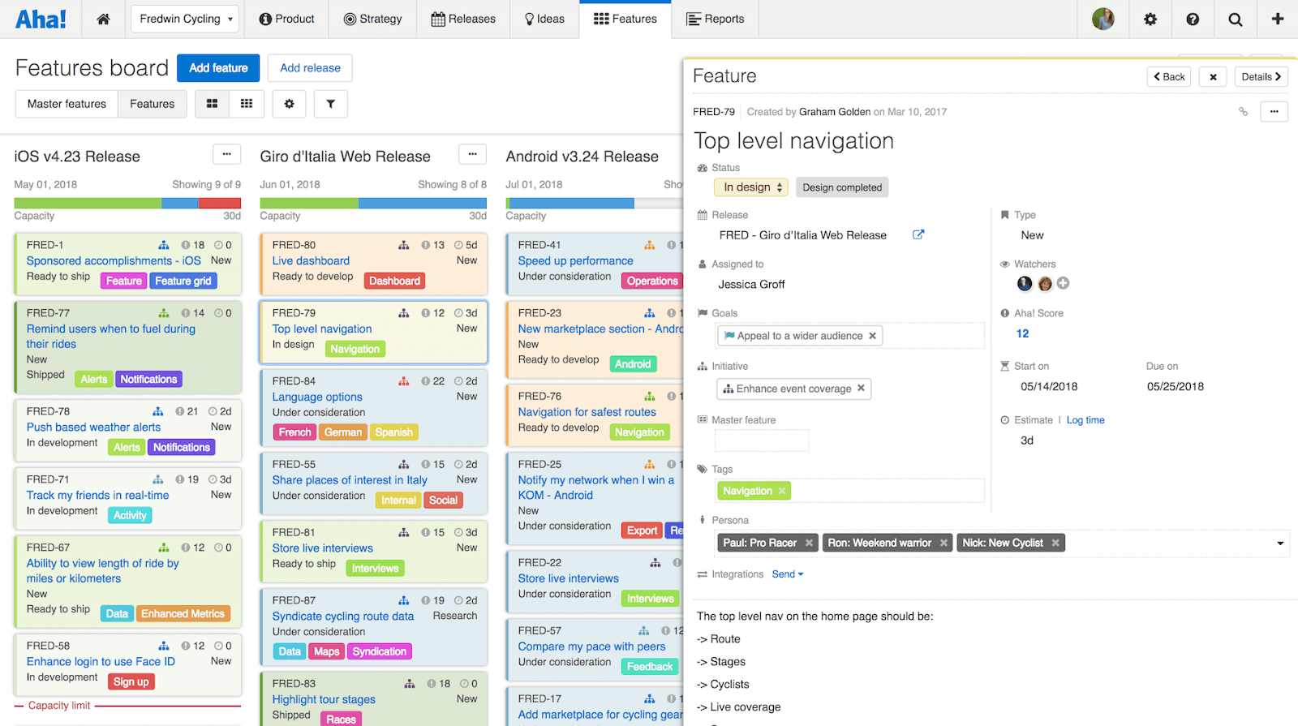
Task: Click the Add feature button
Action: tap(218, 68)
